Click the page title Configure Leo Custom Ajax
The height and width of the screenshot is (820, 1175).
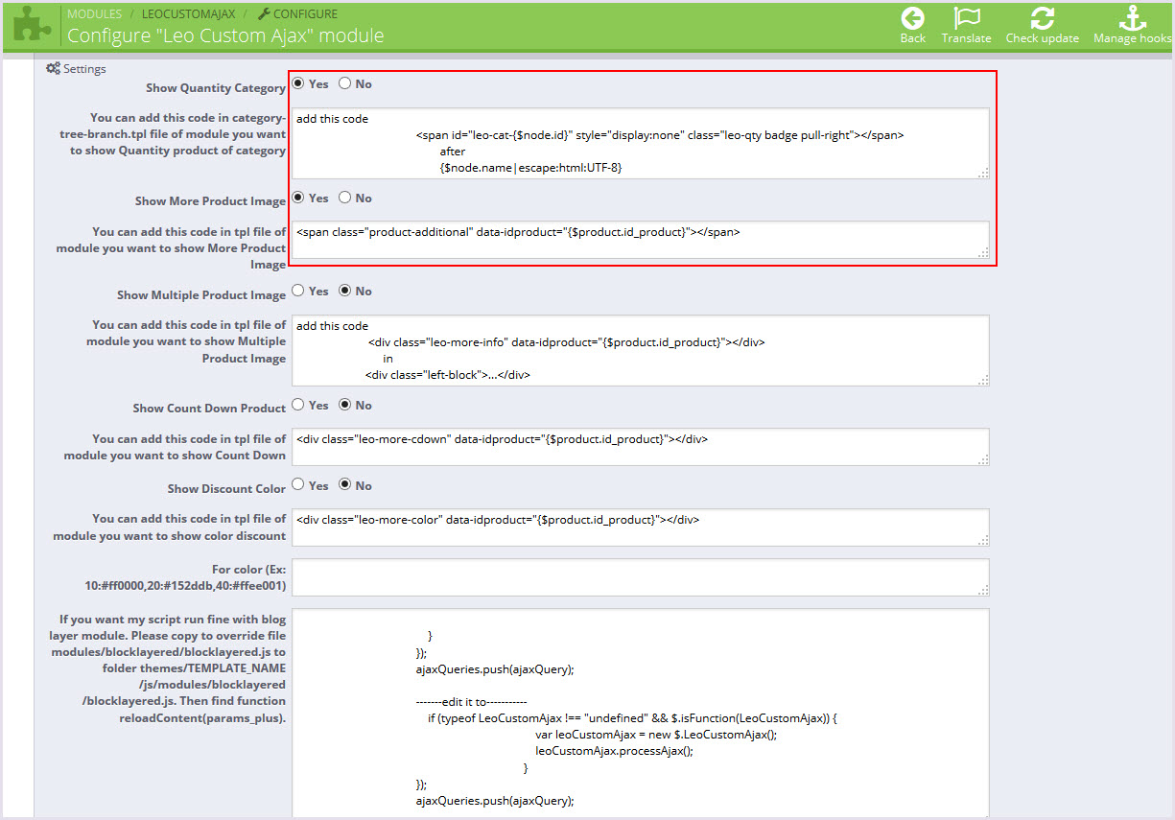click(225, 35)
